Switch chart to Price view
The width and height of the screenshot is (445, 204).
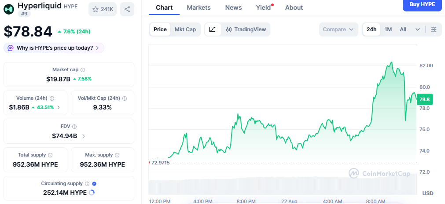point(160,29)
